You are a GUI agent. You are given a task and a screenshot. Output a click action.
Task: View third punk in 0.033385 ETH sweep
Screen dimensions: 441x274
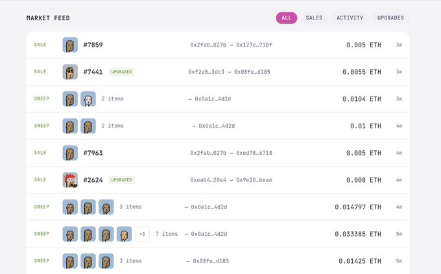(x=106, y=234)
